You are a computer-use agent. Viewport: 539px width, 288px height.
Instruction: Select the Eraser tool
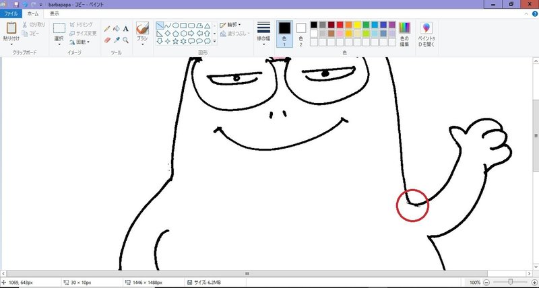pos(107,40)
